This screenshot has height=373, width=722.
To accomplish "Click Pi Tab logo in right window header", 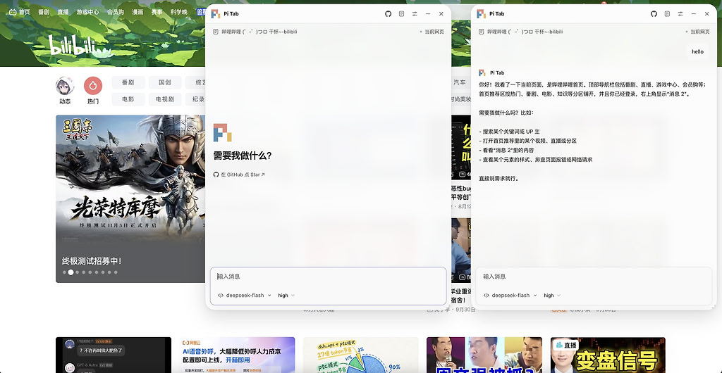I will [x=481, y=14].
